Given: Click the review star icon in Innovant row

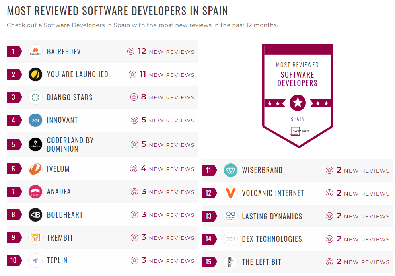Looking at the screenshot, I should click(x=134, y=120).
